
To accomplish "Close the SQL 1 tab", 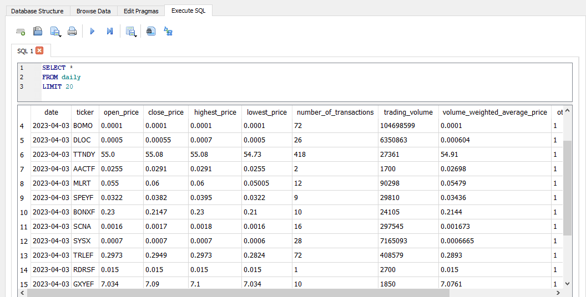I will (x=39, y=50).
